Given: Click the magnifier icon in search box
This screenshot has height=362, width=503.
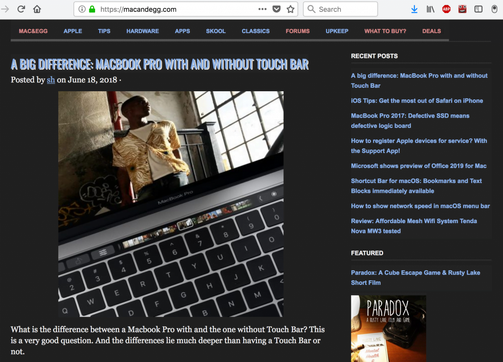Looking at the screenshot, I should [311, 9].
